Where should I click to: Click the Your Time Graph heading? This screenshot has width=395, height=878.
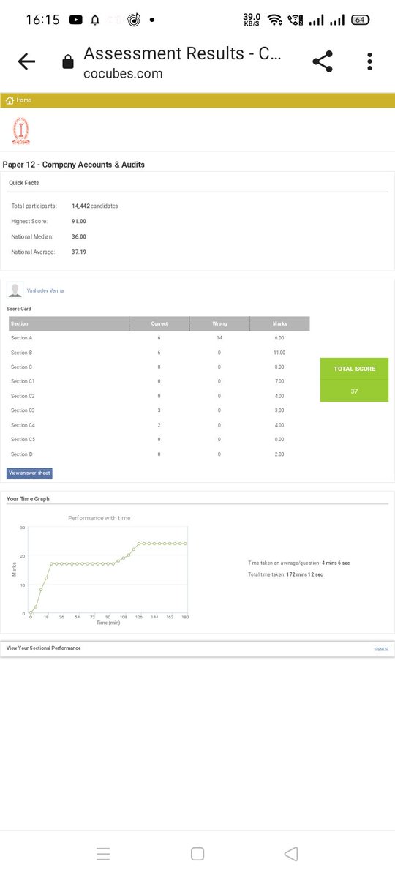pyautogui.click(x=28, y=499)
